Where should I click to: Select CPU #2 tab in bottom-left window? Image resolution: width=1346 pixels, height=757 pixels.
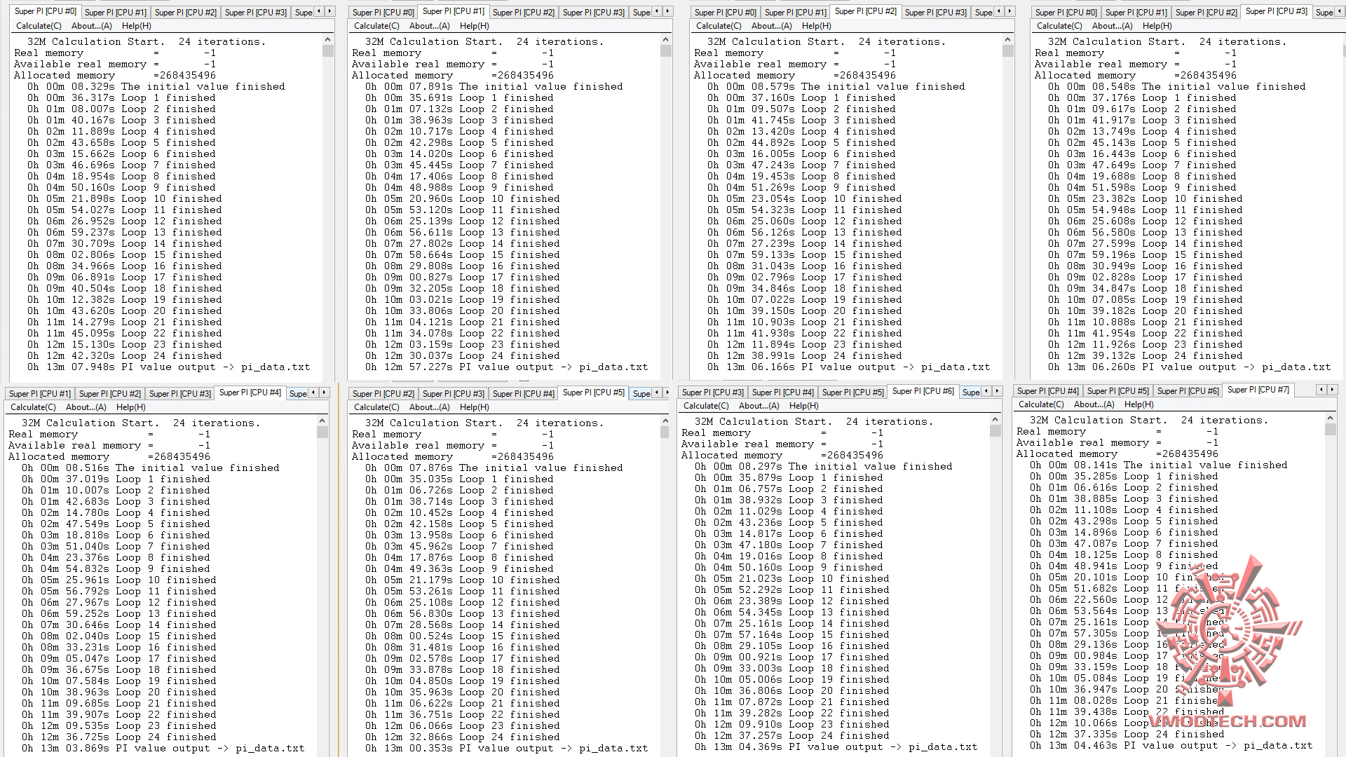click(109, 393)
